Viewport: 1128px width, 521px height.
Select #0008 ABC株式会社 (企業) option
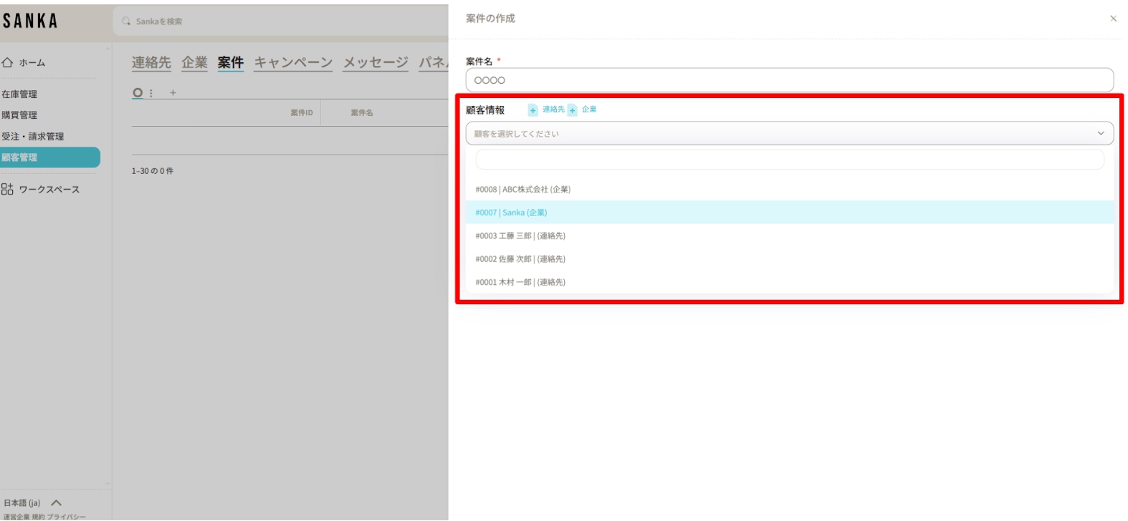523,190
